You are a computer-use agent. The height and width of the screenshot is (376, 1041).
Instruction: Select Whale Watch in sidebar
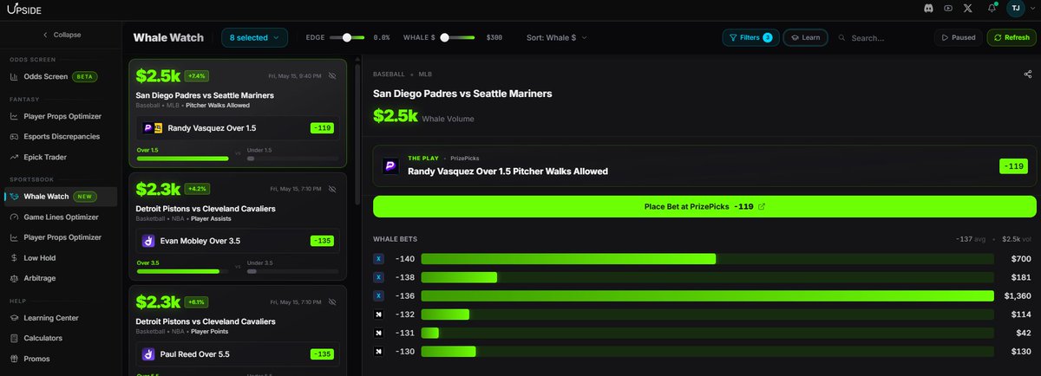tap(61, 196)
